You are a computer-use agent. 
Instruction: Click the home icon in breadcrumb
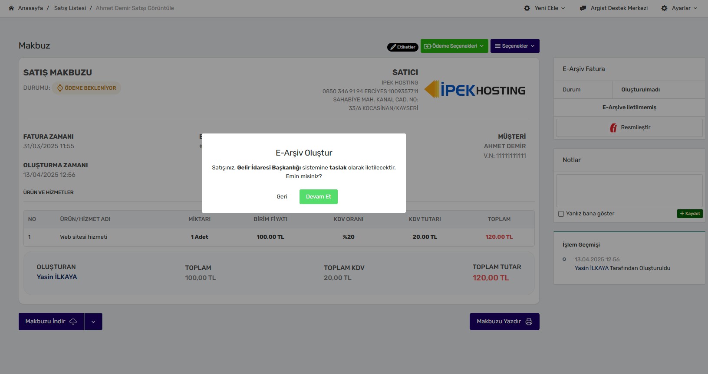(x=11, y=8)
